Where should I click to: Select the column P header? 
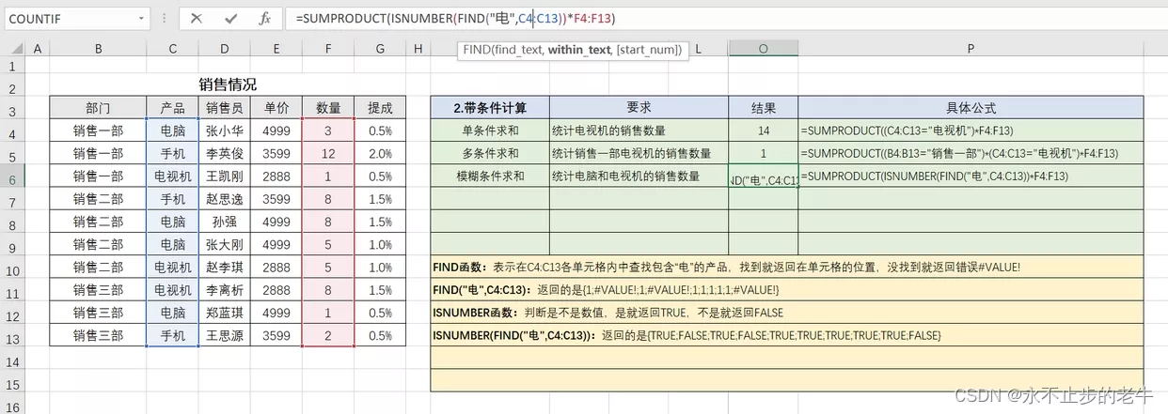tap(971, 49)
